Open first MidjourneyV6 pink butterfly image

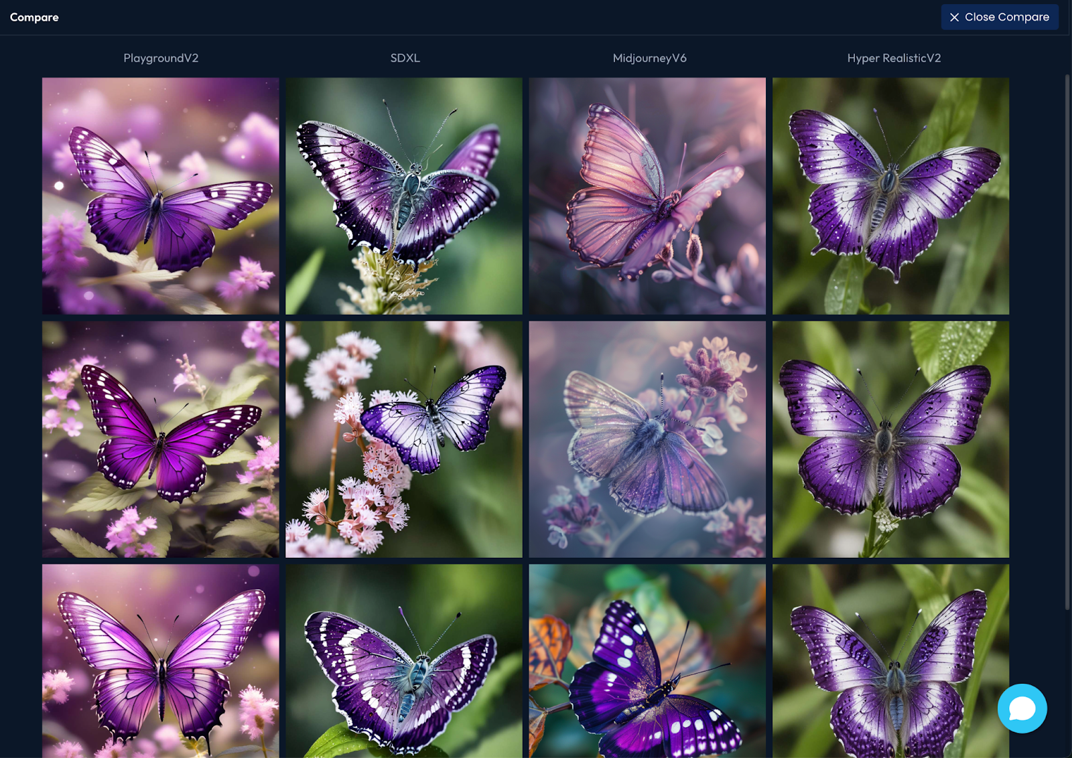coord(647,196)
